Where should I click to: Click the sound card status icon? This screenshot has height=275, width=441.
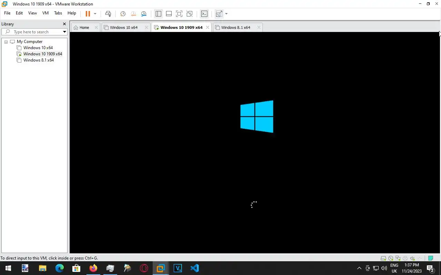click(412, 258)
